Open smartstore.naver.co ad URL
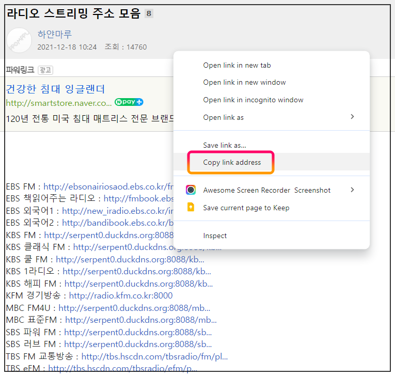This screenshot has width=395, height=376. click(59, 103)
